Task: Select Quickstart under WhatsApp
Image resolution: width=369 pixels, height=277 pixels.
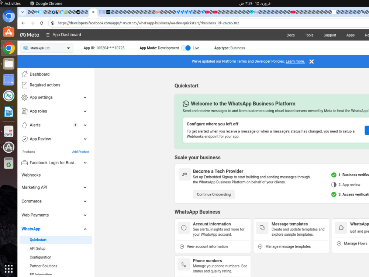Action: pos(56,240)
